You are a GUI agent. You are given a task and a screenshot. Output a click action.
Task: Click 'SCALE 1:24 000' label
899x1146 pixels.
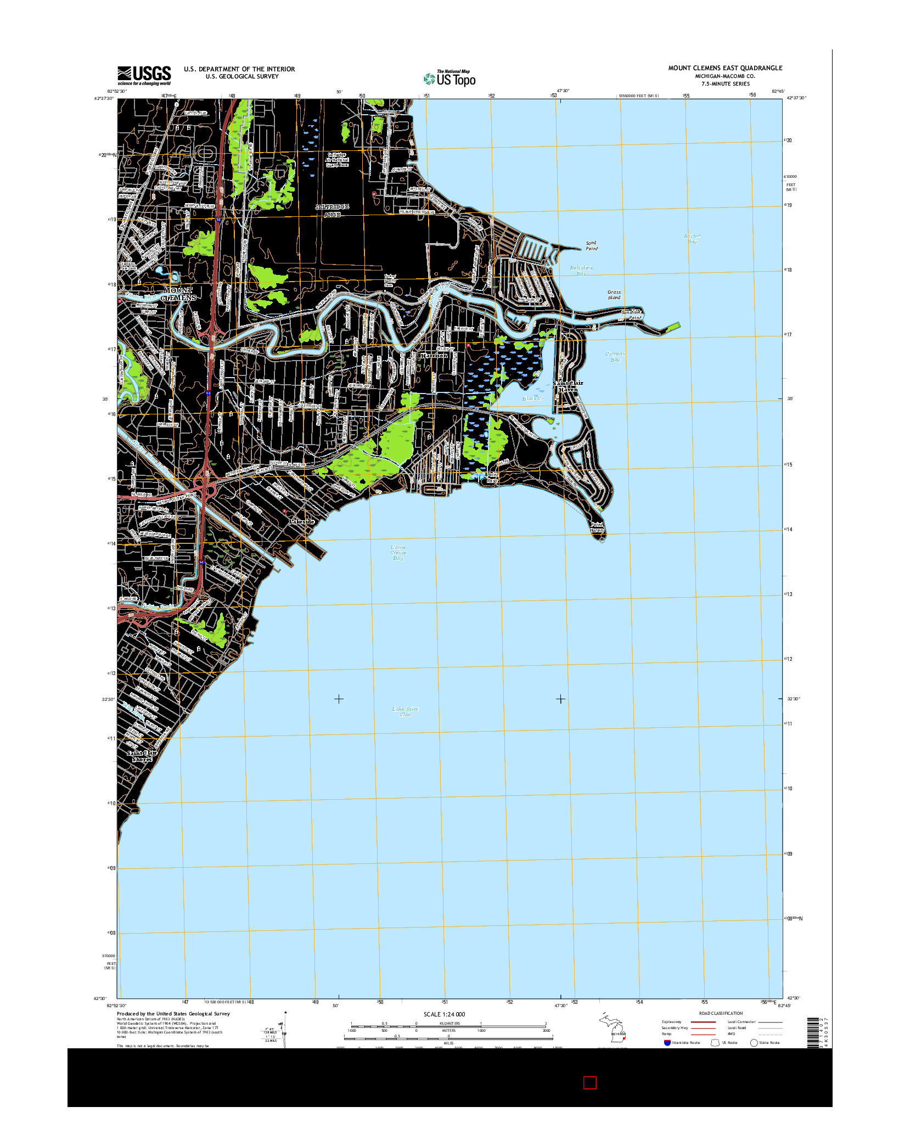(444, 1014)
